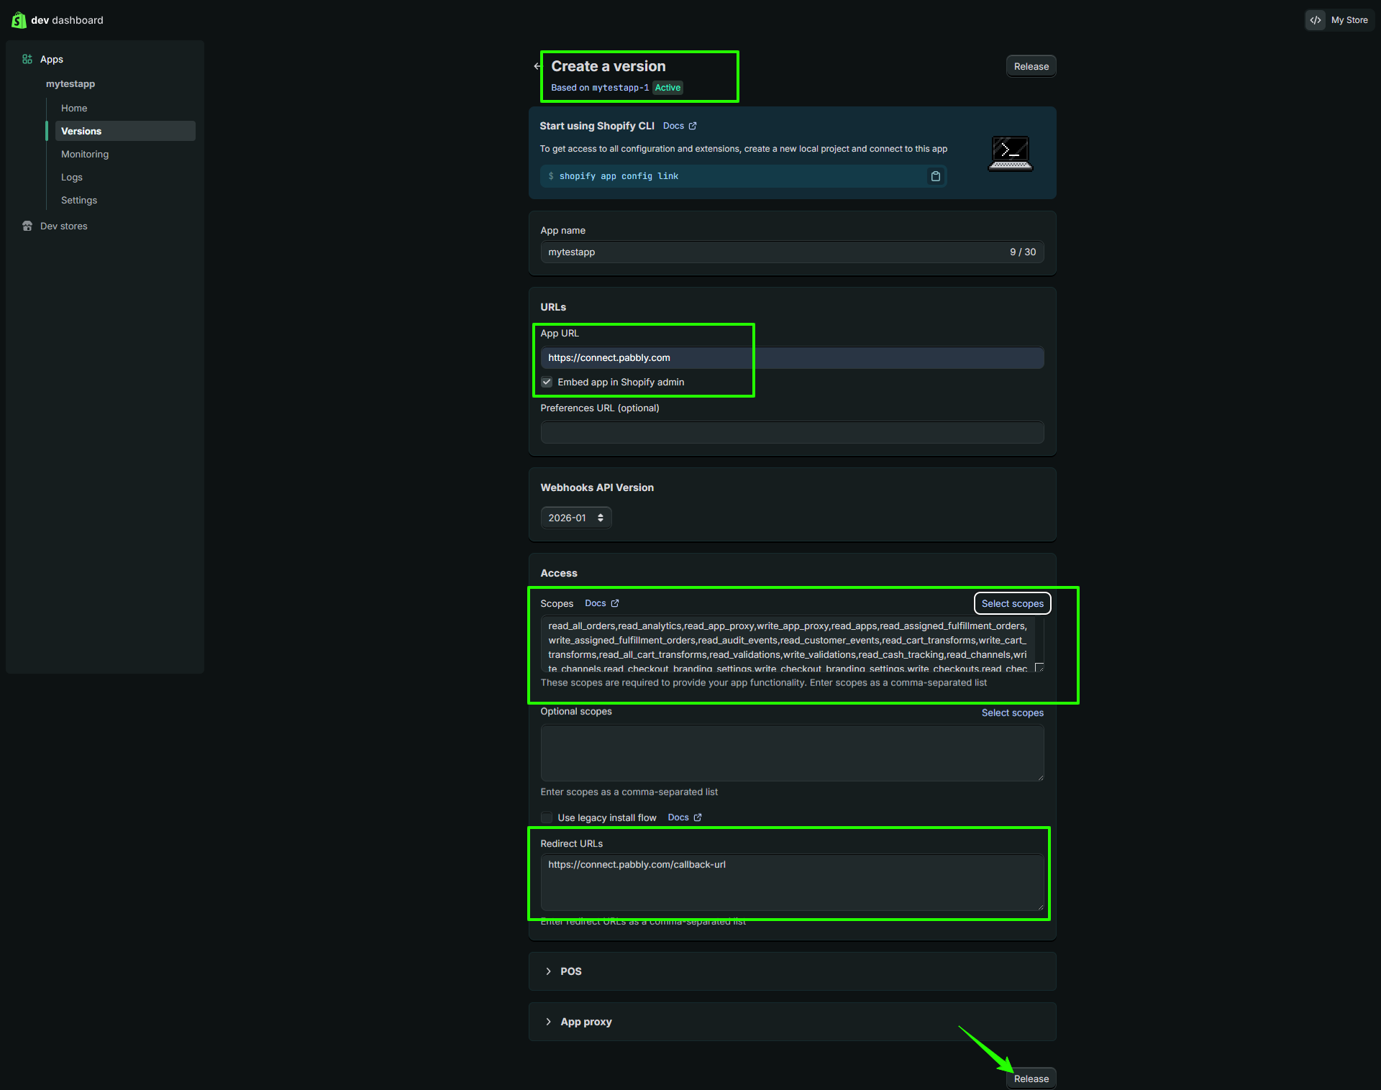Image resolution: width=1381 pixels, height=1090 pixels.
Task: Open external link icon beside legacy install Docs
Action: pyautogui.click(x=698, y=817)
